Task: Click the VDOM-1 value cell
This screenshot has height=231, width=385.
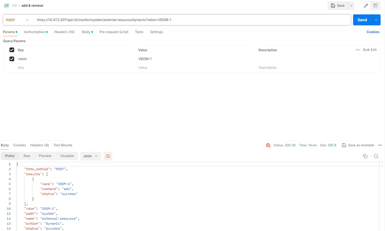Action: click(x=195, y=59)
